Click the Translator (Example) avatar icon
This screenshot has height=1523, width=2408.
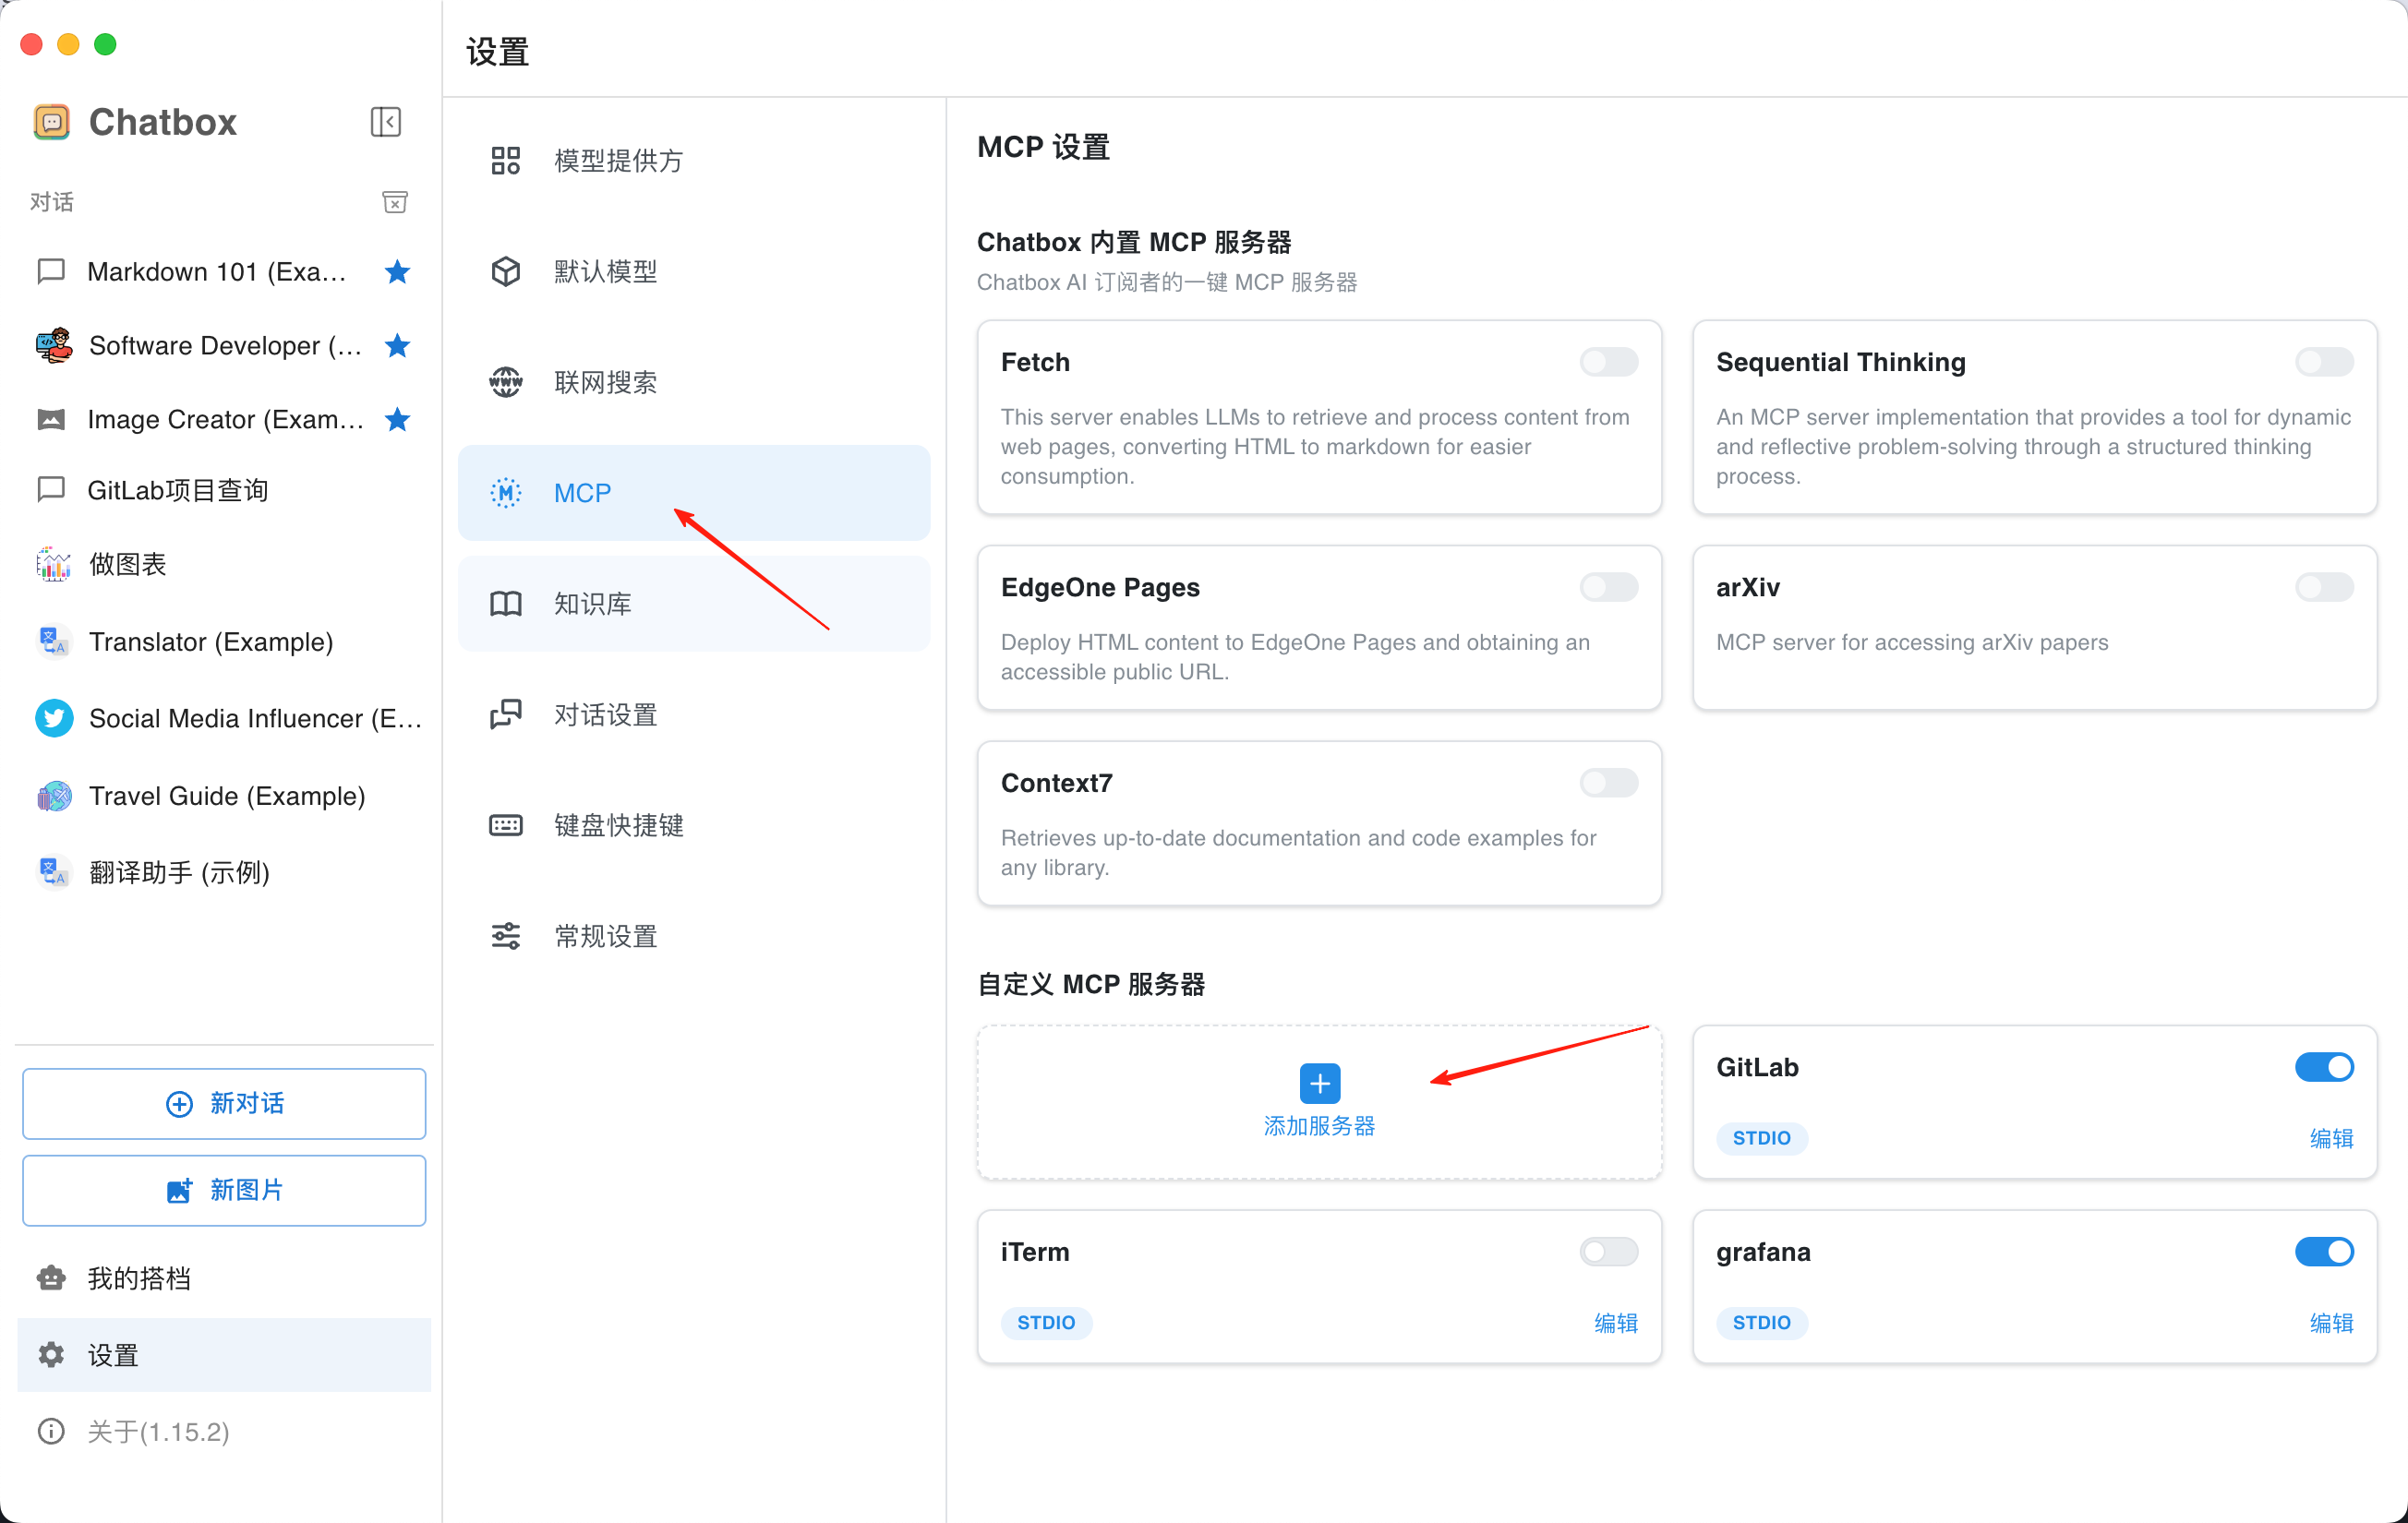click(x=53, y=641)
